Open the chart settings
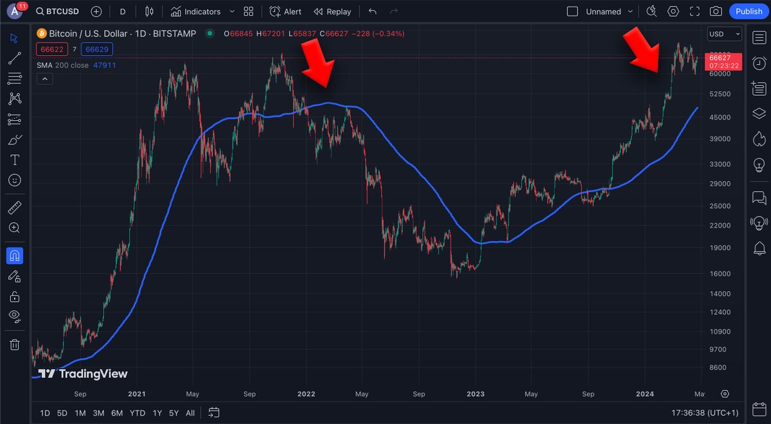This screenshot has height=424, width=771. coord(673,12)
